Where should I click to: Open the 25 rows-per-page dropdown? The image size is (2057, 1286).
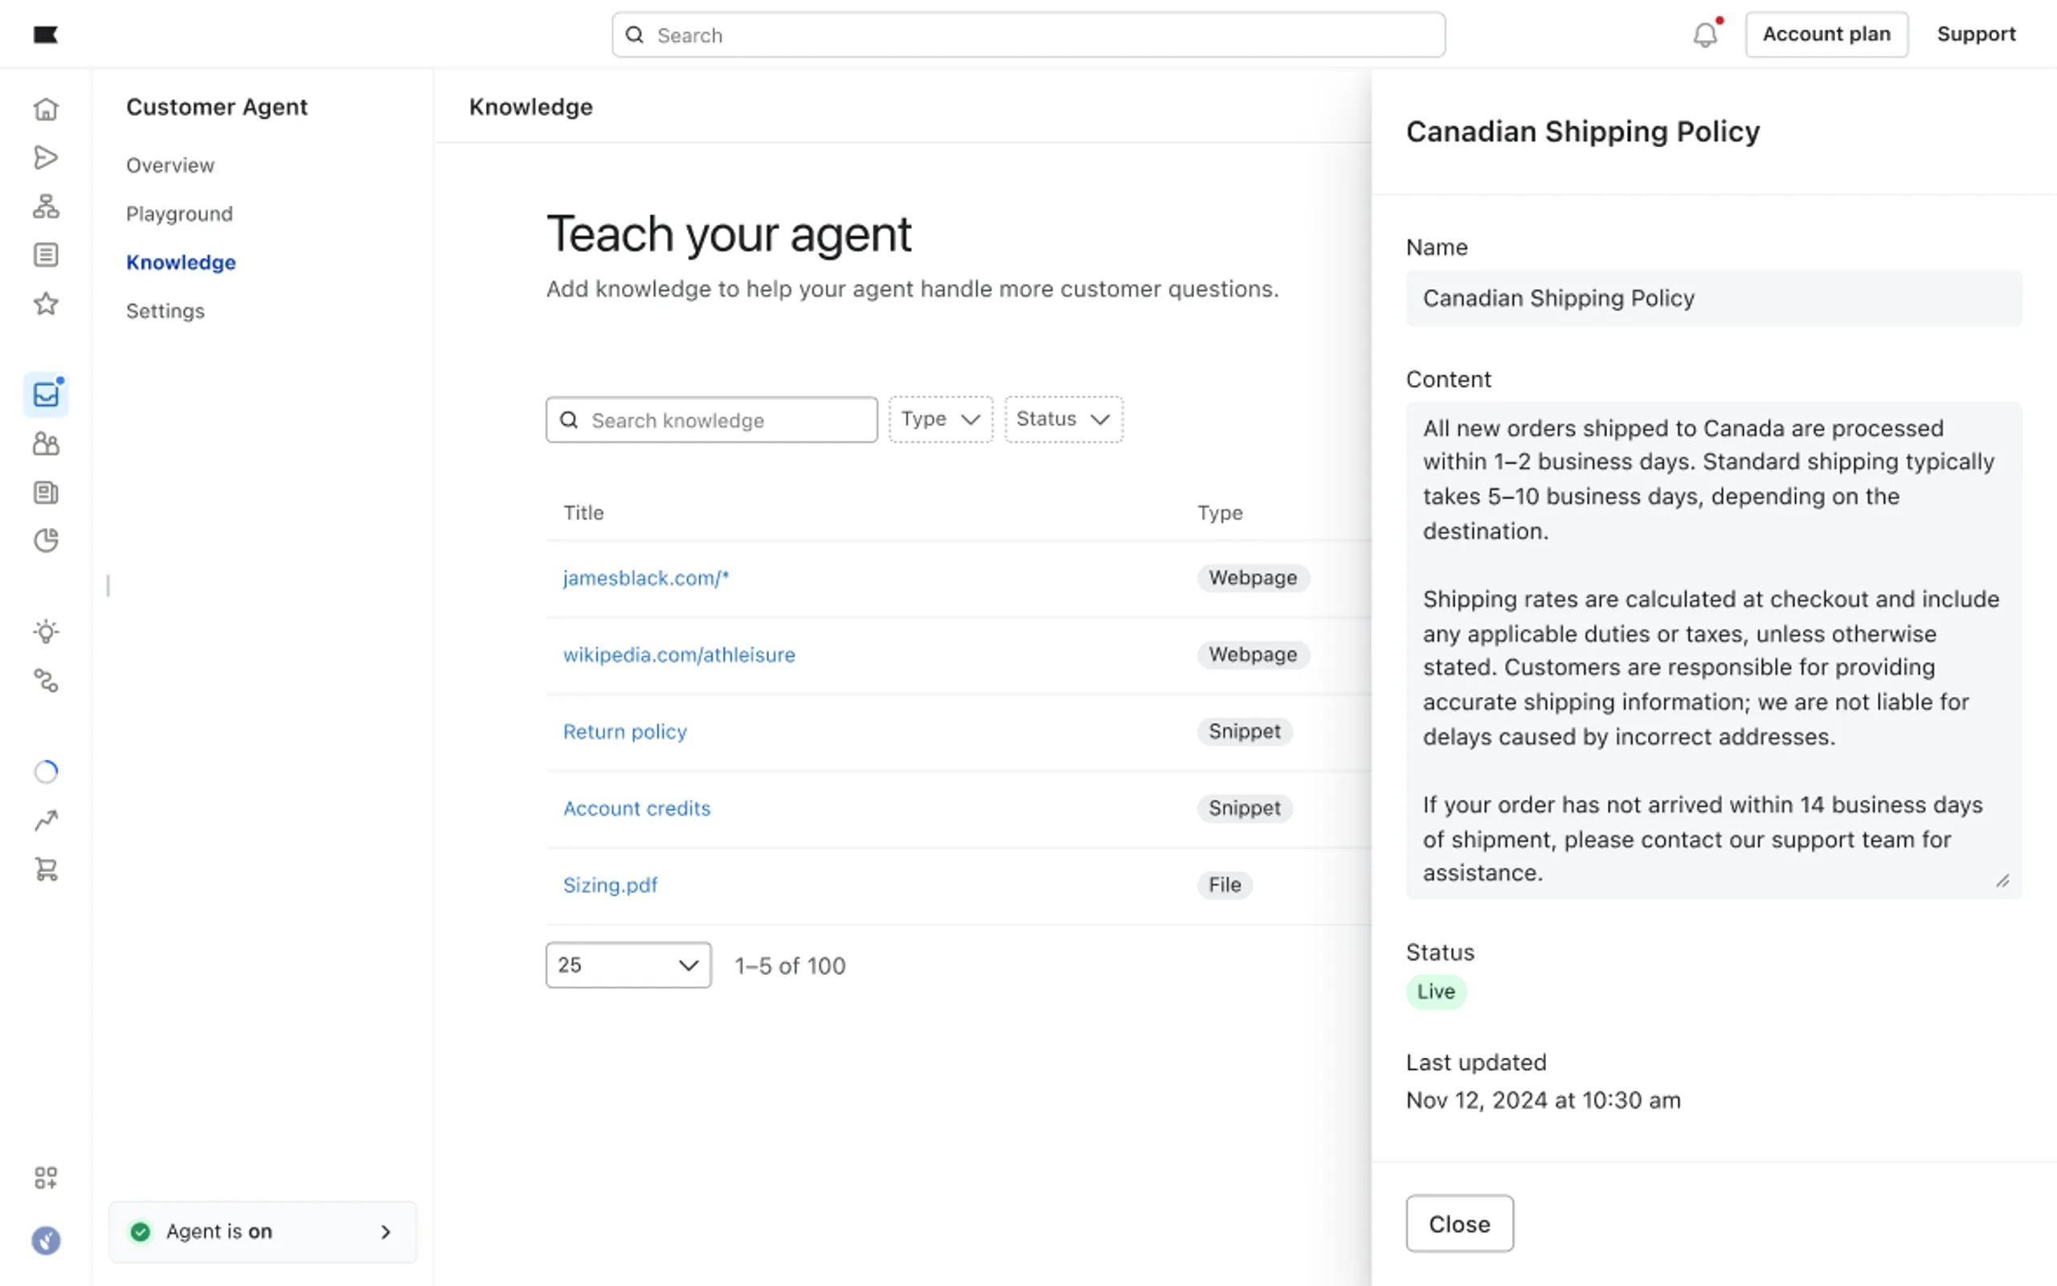click(628, 965)
